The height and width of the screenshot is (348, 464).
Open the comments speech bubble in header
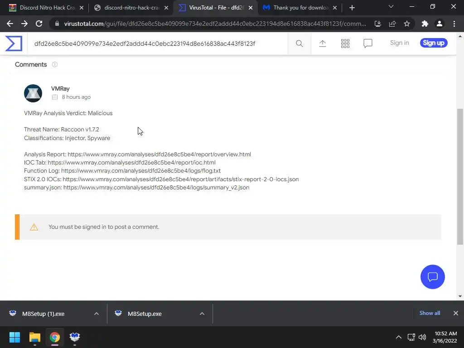click(368, 43)
